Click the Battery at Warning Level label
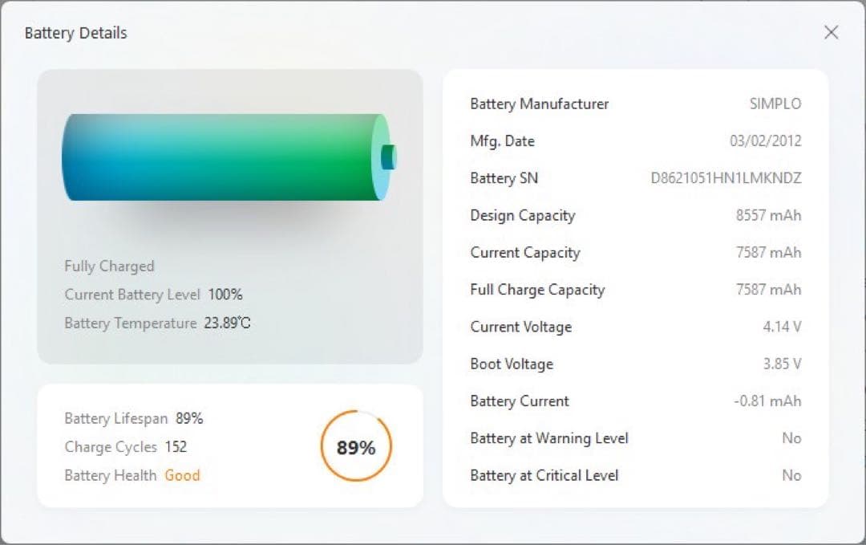866x545 pixels. [x=548, y=438]
